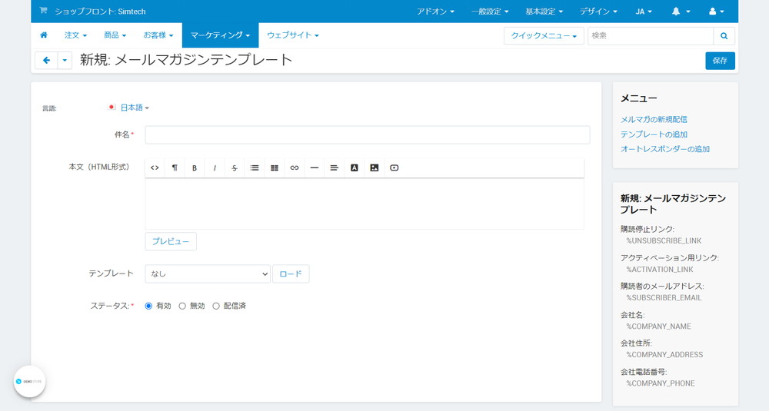Click the shopping cart storefront icon
This screenshot has width=769, height=411.
point(43,10)
